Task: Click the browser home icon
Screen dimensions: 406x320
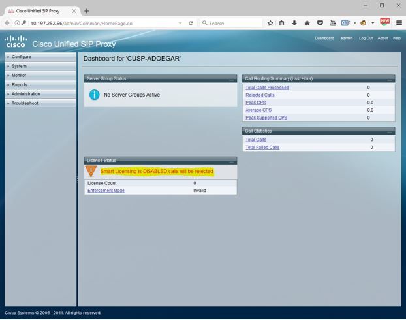Action: 307,23
